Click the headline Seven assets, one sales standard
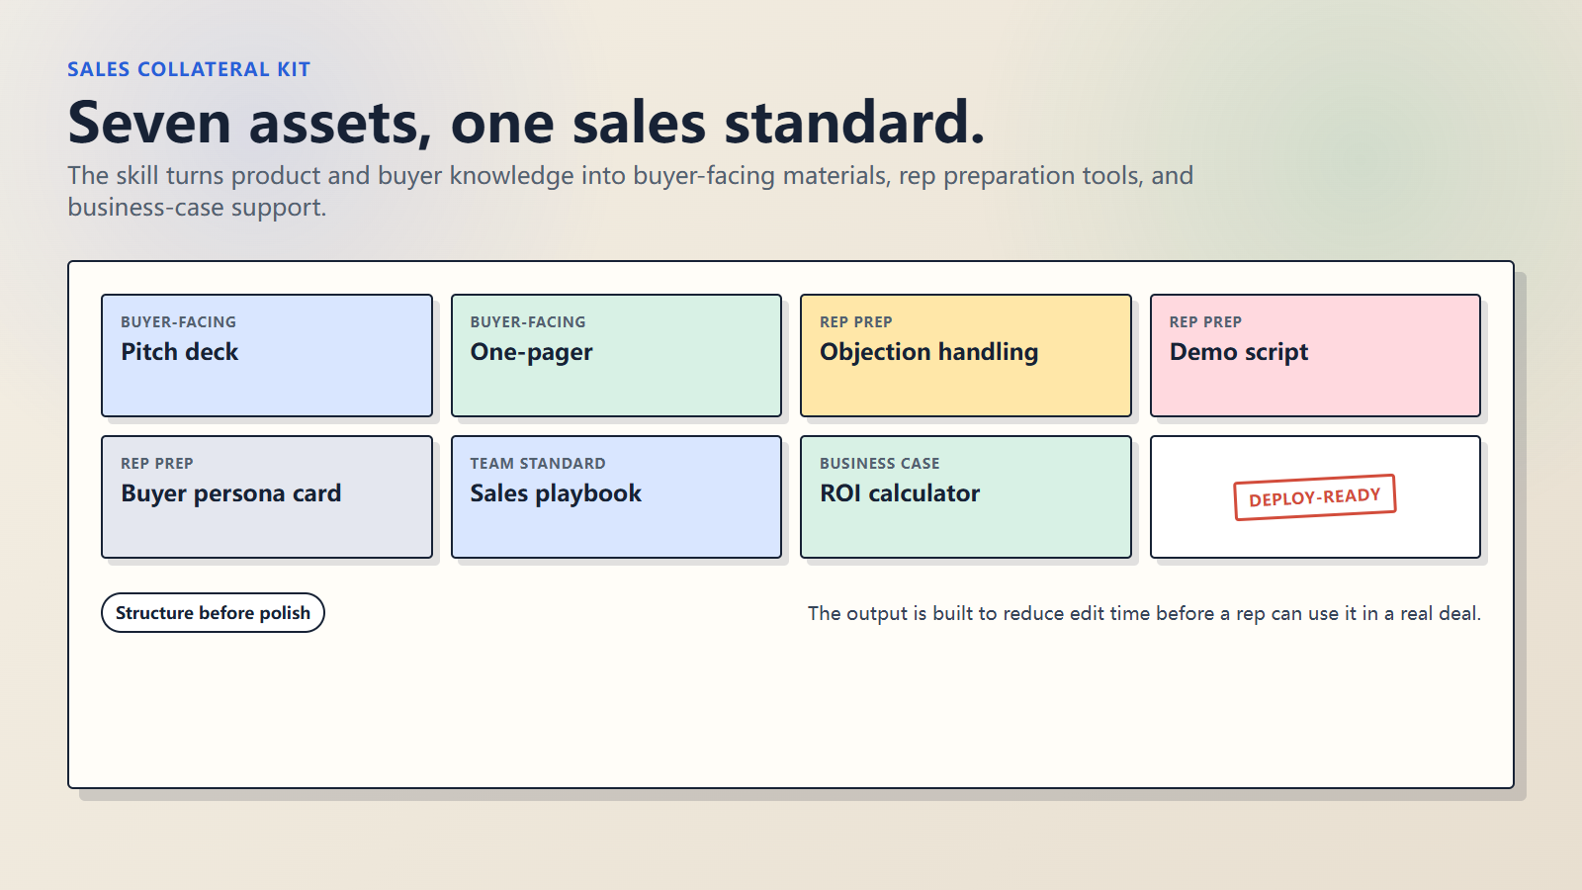 click(x=527, y=123)
